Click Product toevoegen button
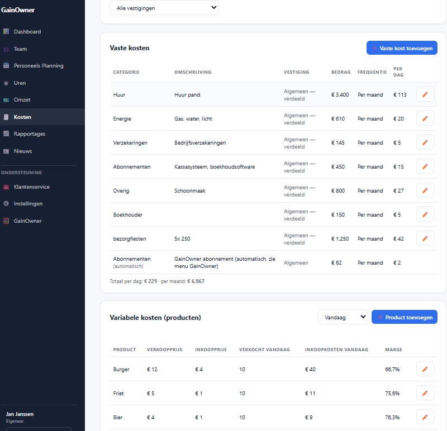 point(404,317)
